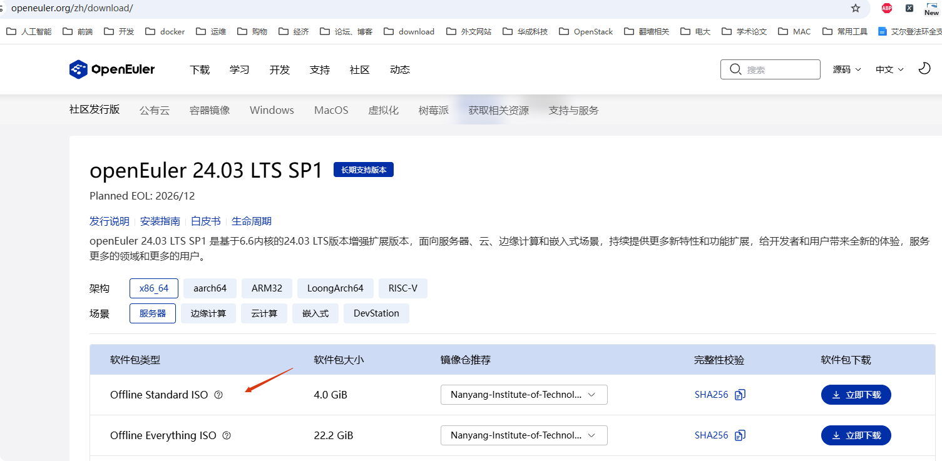Open the 安装指南 link
The image size is (942, 461).
(x=160, y=221)
